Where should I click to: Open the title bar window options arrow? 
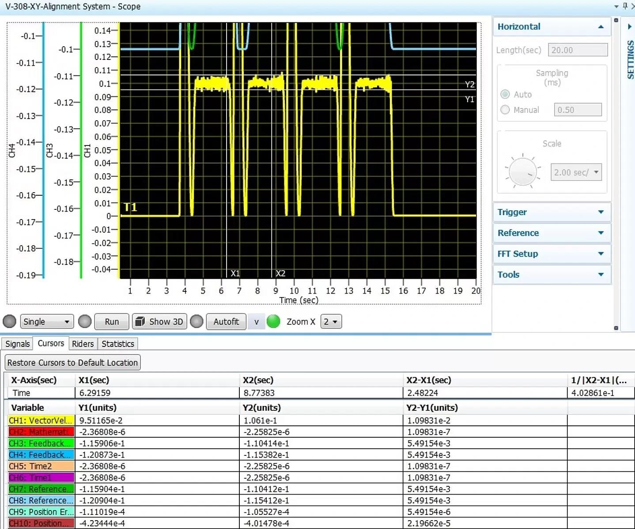point(616,6)
